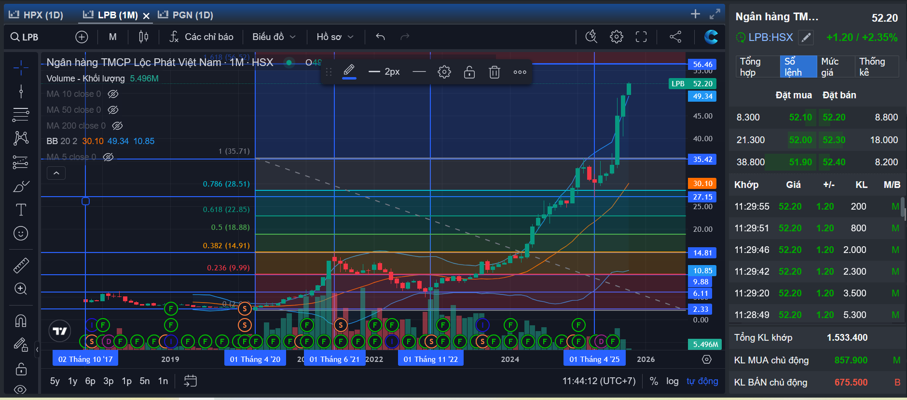907x400 pixels.
Task: Toggle percent scale on price axis
Action: coord(654,381)
